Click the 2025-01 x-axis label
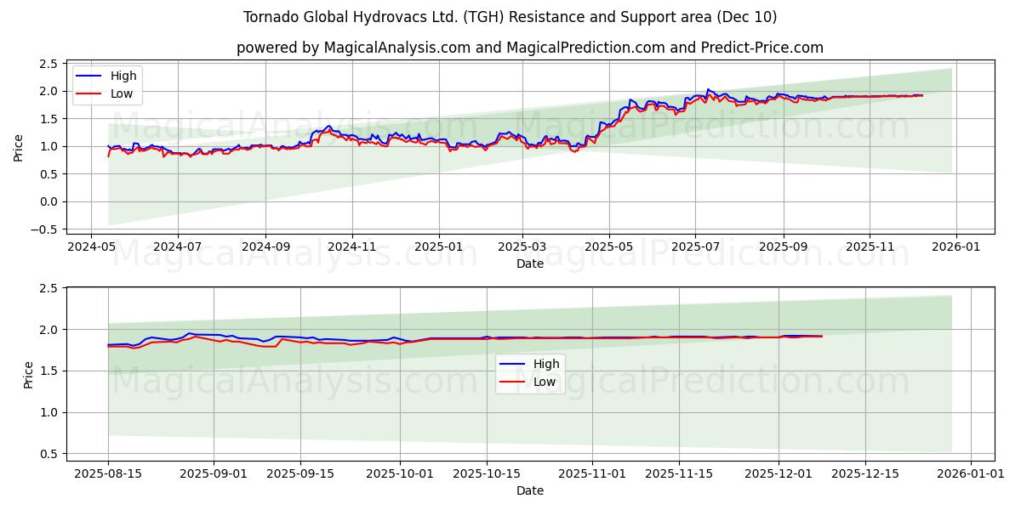The height and width of the screenshot is (510, 1021). pos(439,246)
